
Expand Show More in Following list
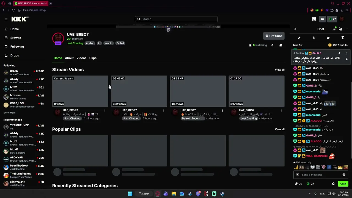9,113
